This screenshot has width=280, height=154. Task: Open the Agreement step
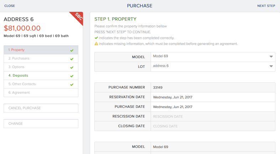point(19,93)
